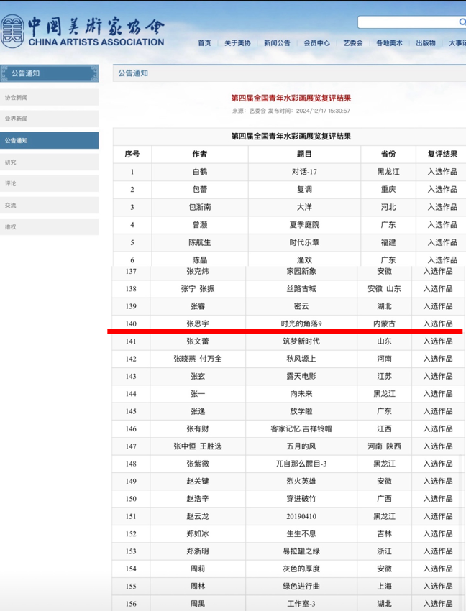Click the 张思宇 author cell in row 140
Viewport: 466px width, 611px height.
[x=197, y=324]
